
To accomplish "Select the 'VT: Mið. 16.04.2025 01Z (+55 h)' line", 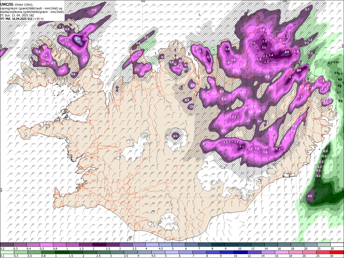I will click(22, 19).
